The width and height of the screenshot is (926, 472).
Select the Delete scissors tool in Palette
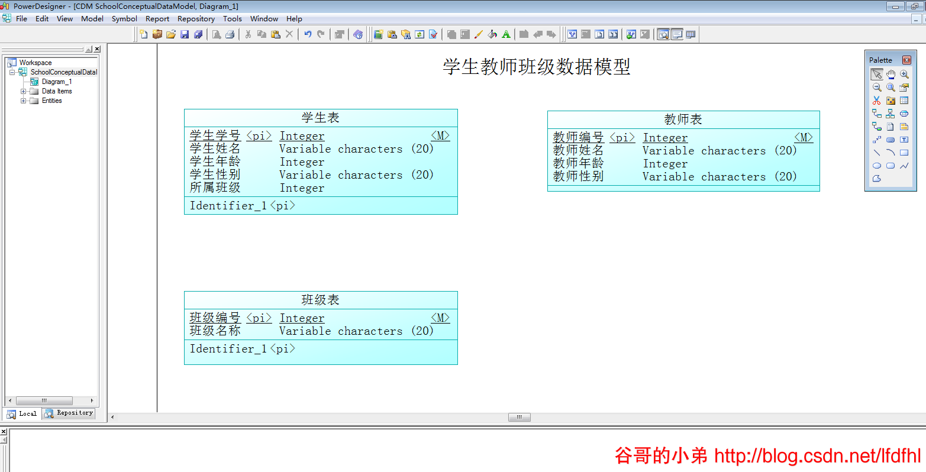876,100
